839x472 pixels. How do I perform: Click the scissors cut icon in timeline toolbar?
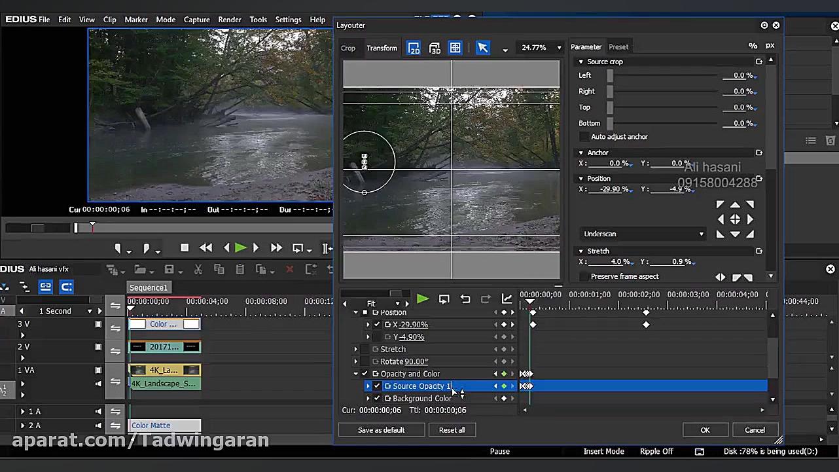[x=198, y=269]
